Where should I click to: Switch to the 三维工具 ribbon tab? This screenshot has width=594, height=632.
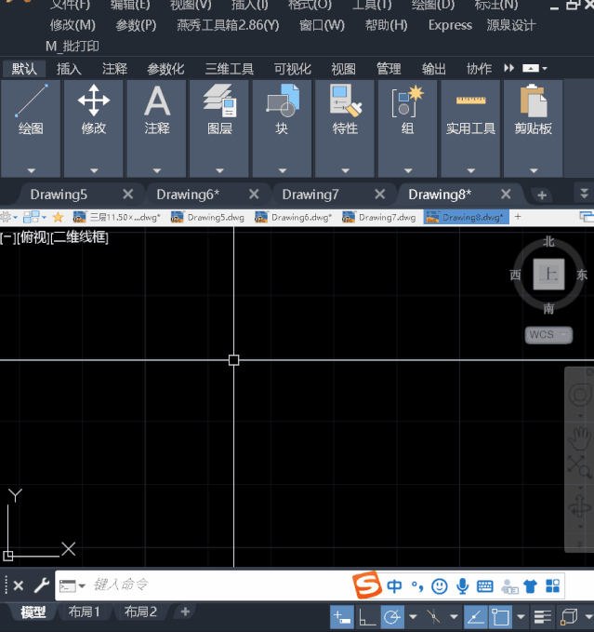230,69
